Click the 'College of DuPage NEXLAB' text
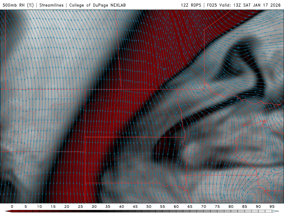The height and width of the screenshot is (213, 284). coord(97,5)
